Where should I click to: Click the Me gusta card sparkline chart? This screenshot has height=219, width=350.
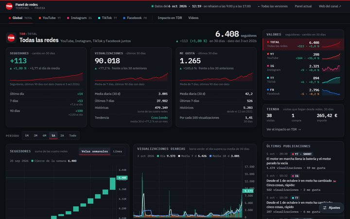pos(216,77)
